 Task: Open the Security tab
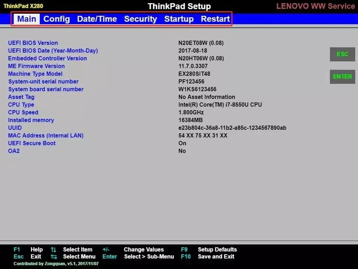[x=141, y=19]
